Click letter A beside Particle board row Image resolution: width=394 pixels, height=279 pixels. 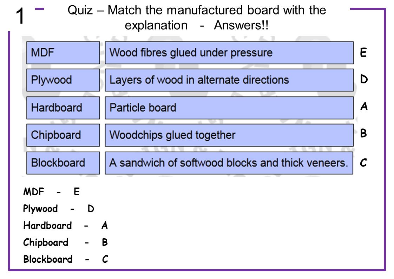point(364,106)
